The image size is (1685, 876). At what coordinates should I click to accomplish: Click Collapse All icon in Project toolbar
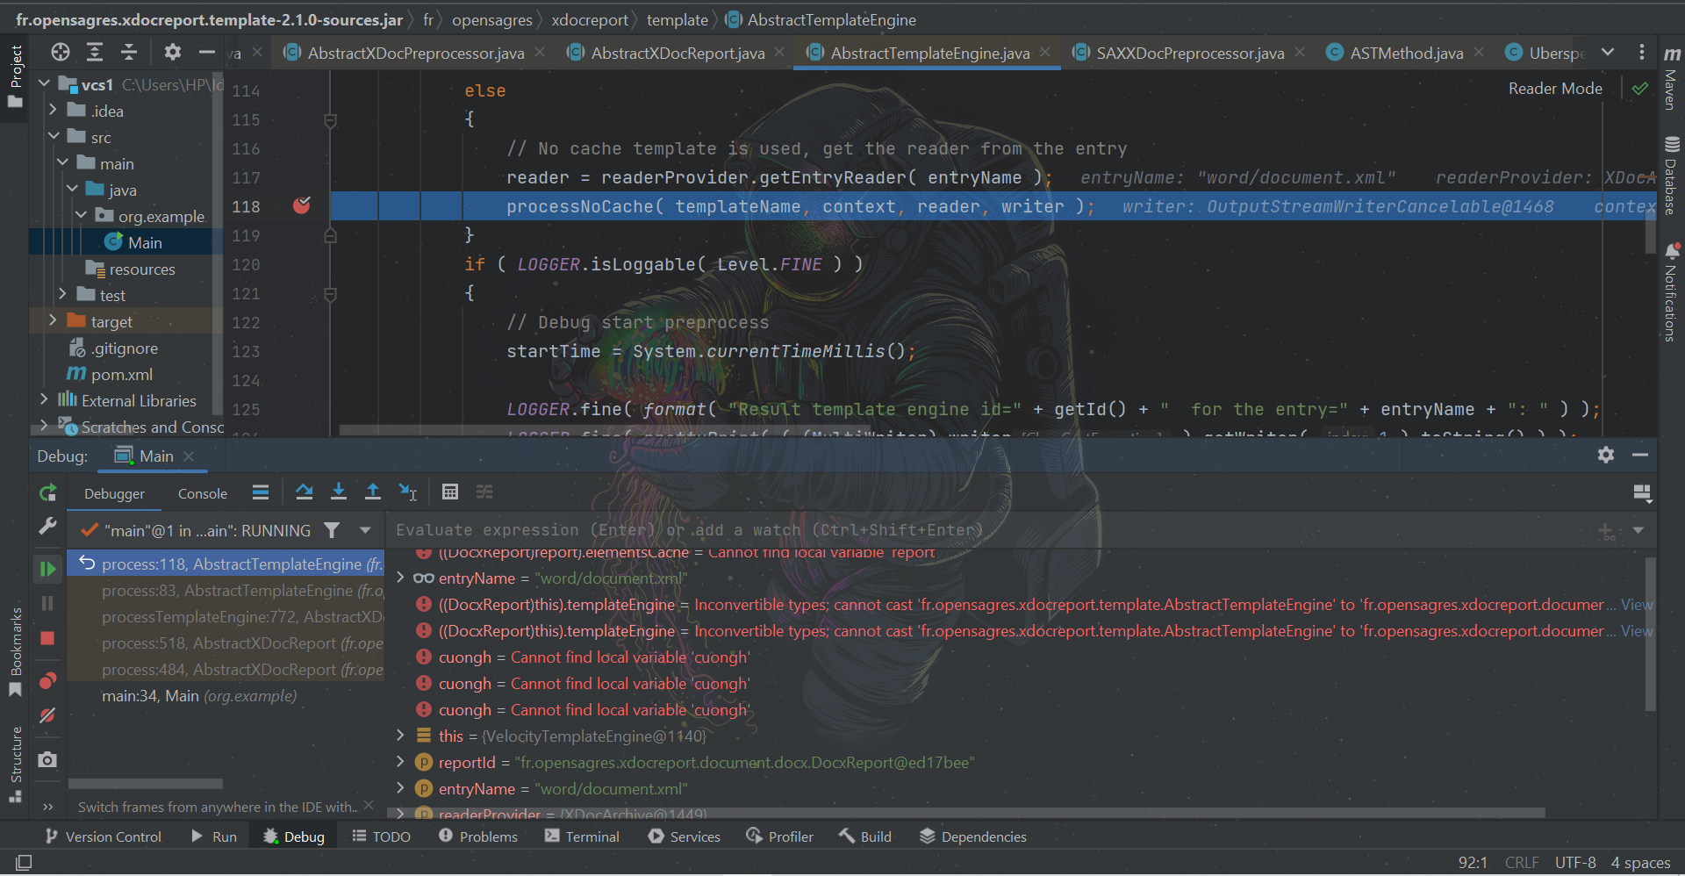tap(129, 53)
